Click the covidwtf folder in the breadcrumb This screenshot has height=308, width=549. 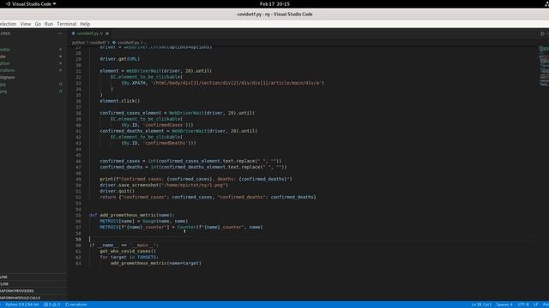98,43
